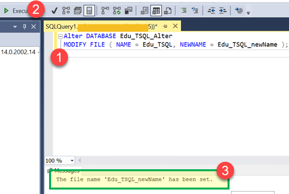Set results to text output
Image resolution: width=289 pixels, height=194 pixels.
(x=145, y=11)
